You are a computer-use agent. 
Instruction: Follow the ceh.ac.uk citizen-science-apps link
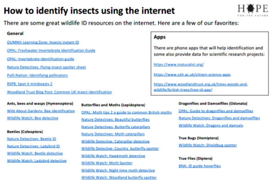[192, 75]
